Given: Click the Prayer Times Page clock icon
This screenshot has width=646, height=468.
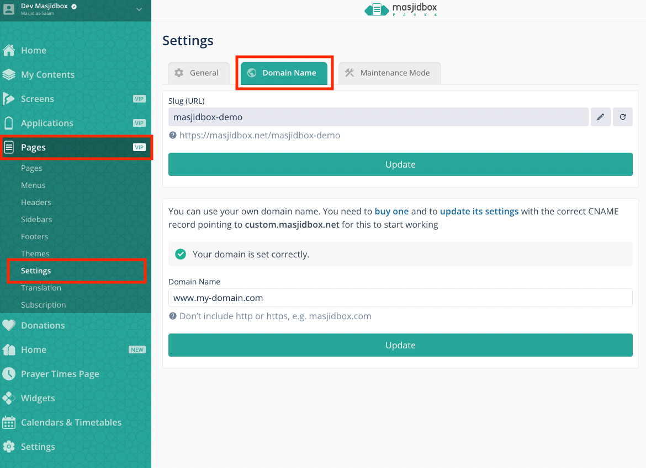Looking at the screenshot, I should click(9, 374).
